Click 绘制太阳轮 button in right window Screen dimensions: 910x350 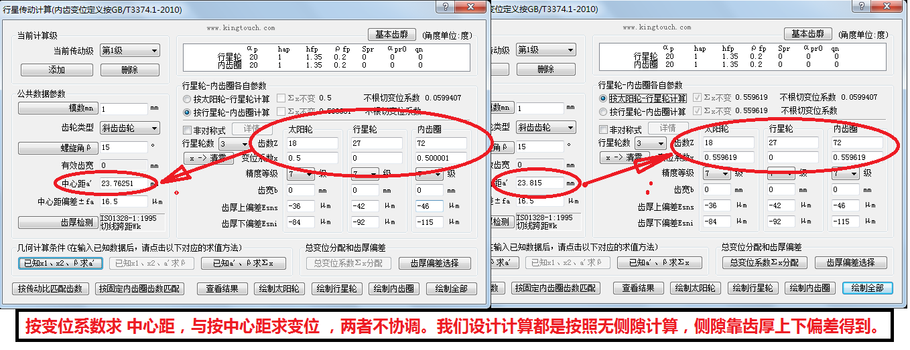click(x=696, y=288)
